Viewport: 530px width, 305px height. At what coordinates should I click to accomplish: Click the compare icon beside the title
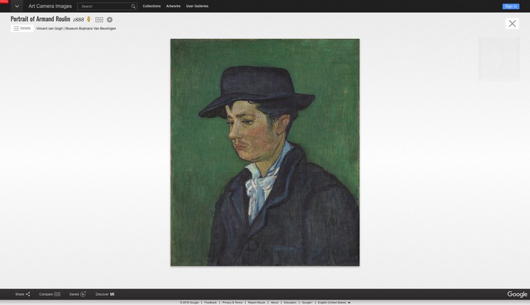pyautogui.click(x=99, y=20)
